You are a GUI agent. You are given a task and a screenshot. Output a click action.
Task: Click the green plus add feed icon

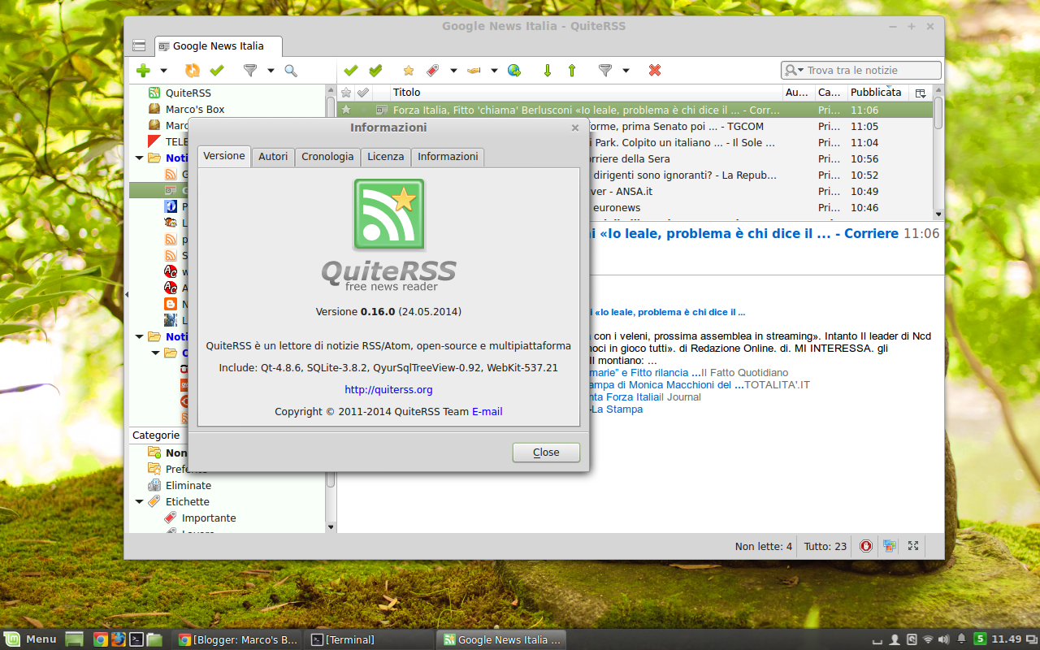[x=143, y=71]
